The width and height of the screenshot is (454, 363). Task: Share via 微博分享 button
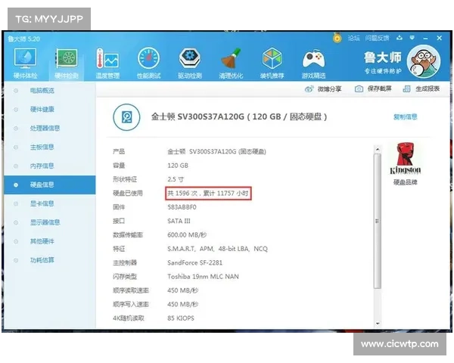coord(323,89)
